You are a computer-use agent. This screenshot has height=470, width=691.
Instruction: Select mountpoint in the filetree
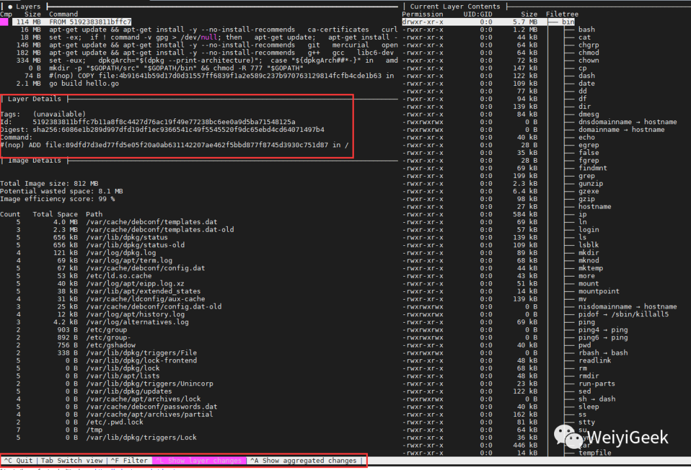click(x=599, y=291)
